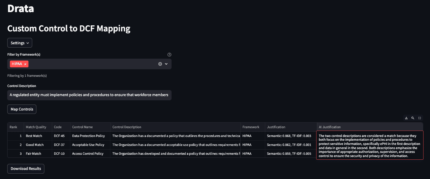Show help for Filter by Framework(s)
The image size is (430, 179).
[x=169, y=54]
